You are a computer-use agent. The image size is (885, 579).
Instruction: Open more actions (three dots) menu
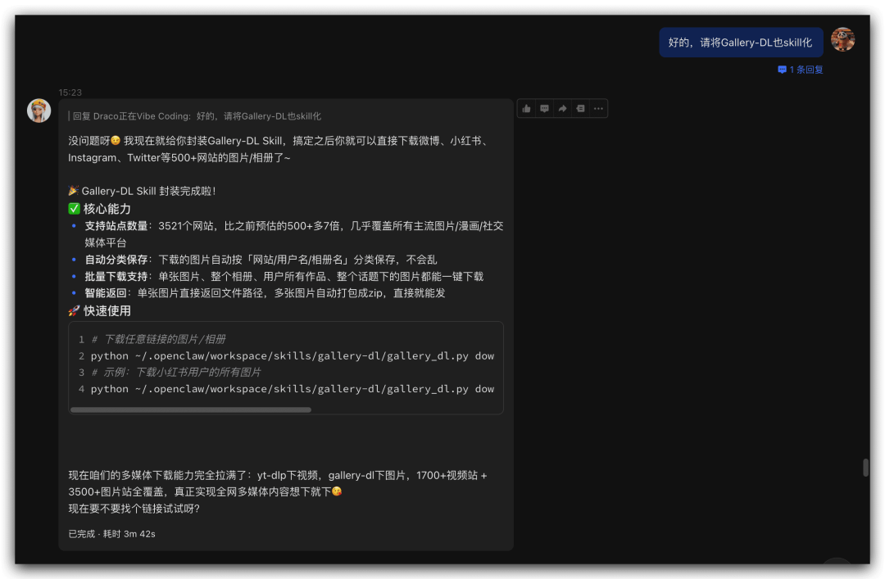598,108
